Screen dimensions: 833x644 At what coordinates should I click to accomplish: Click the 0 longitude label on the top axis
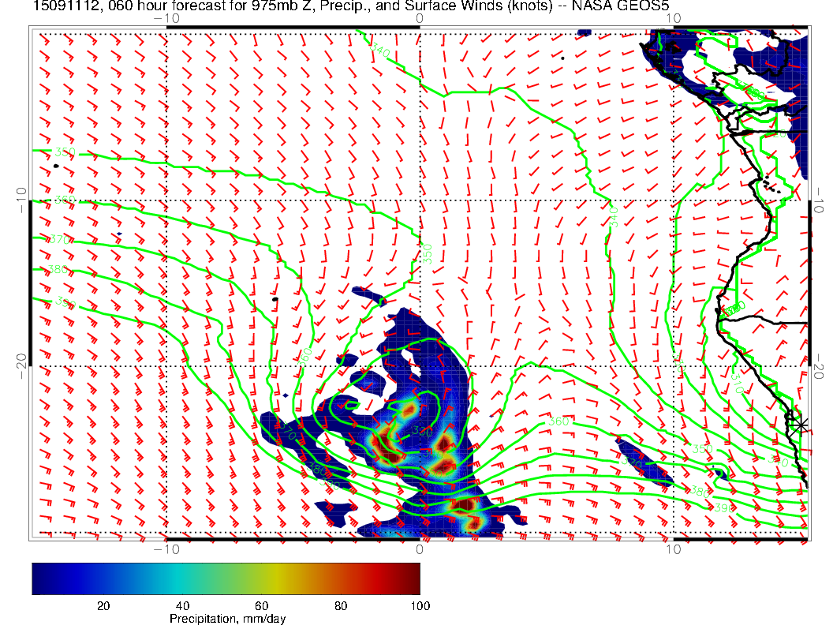[x=420, y=17]
